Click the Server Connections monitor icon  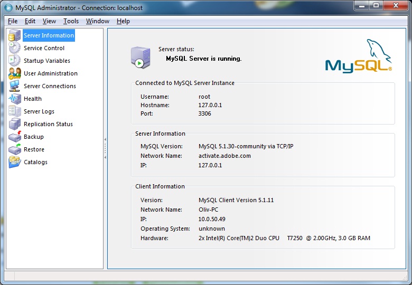14,86
